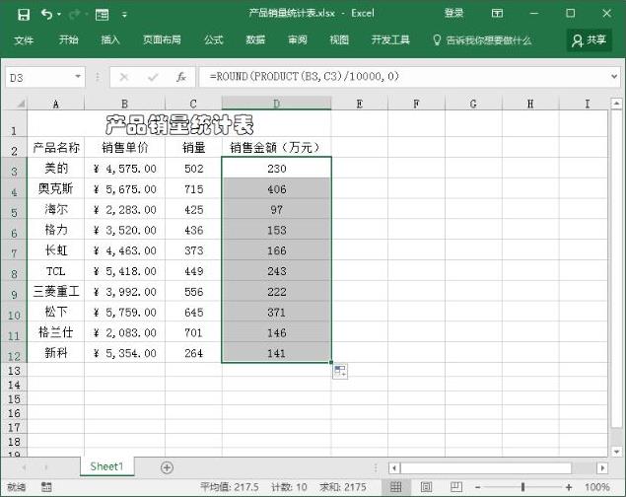Open the Undo history dropdown arrow
626x497 pixels.
coord(59,15)
